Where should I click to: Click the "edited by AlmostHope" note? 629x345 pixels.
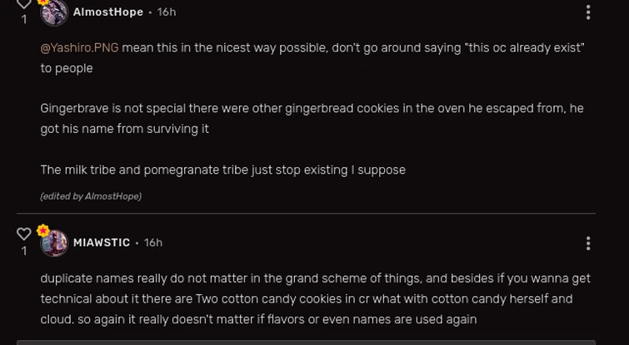tap(91, 196)
